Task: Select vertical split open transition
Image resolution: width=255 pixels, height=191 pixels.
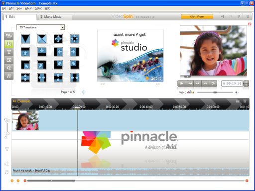Action: [x=25, y=78]
